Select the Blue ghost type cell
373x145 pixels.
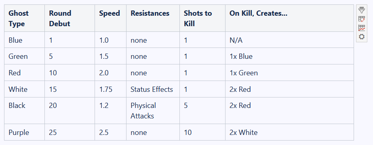[x=25, y=40]
